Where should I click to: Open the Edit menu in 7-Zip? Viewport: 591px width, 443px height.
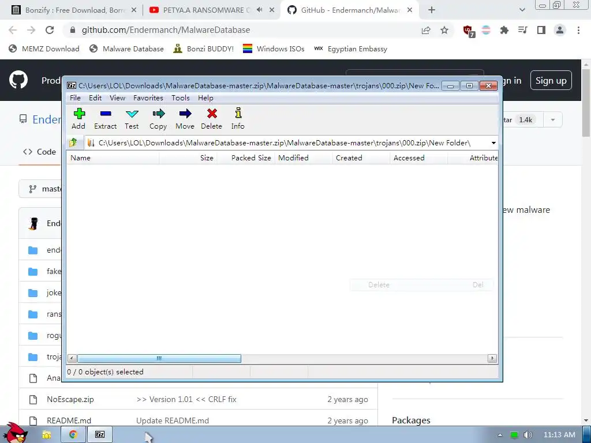click(95, 98)
